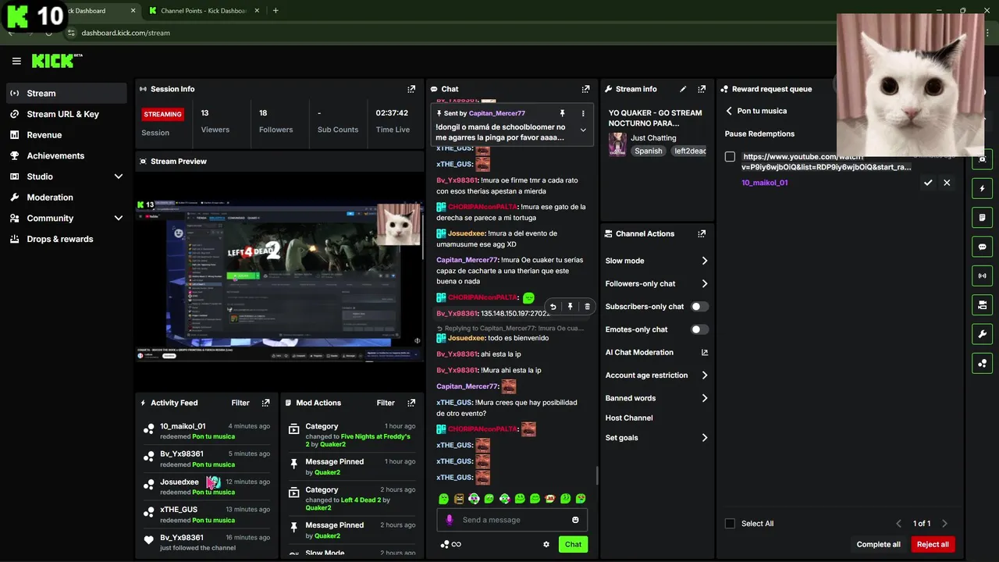Pop out the Stream info panel
Viewport: 999px width, 562px height.
[x=702, y=89]
